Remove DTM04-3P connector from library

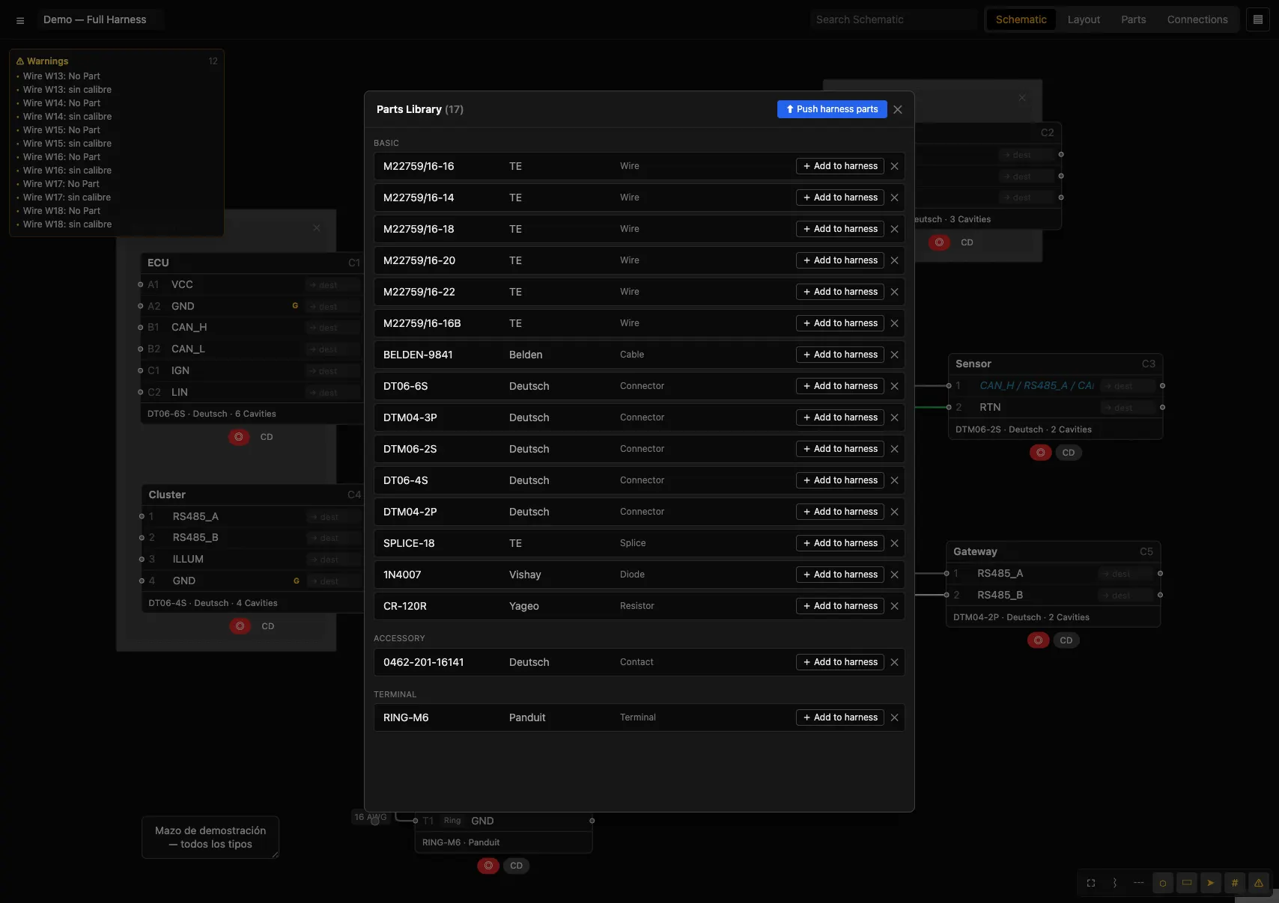tap(894, 417)
